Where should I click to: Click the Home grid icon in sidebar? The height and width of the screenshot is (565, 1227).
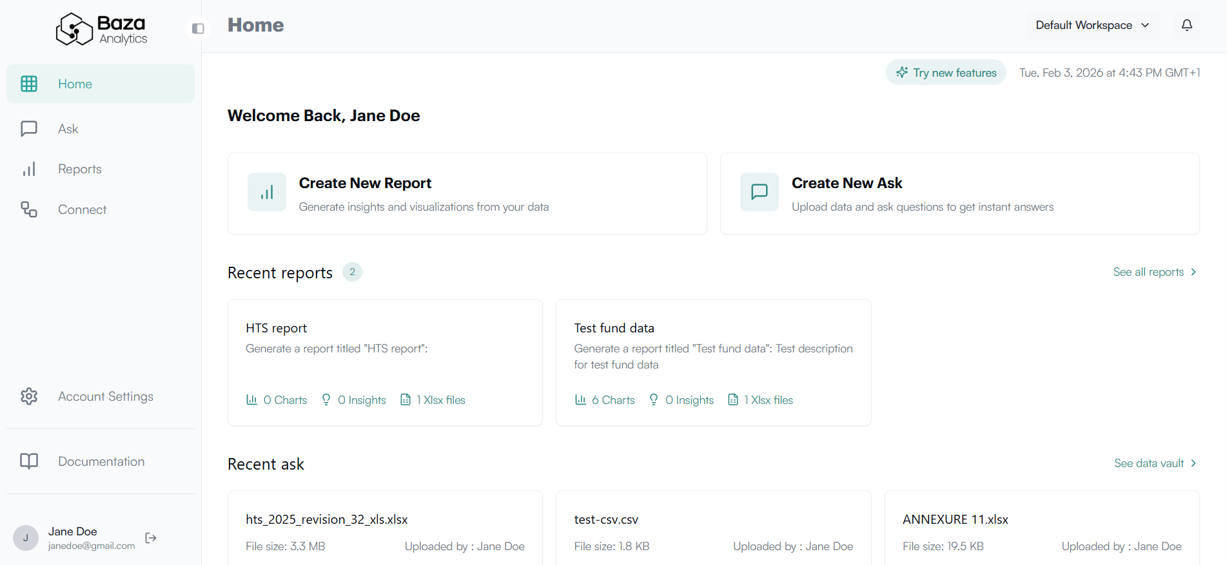[29, 84]
